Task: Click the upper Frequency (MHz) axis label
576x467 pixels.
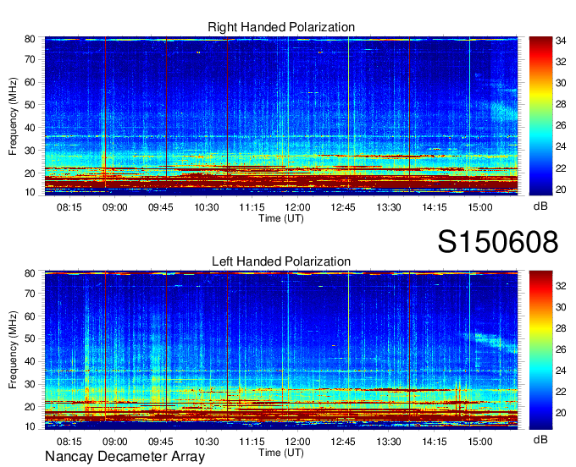Action: (13, 116)
